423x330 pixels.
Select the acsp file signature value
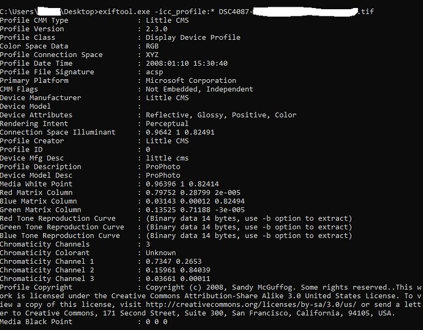[x=154, y=72]
